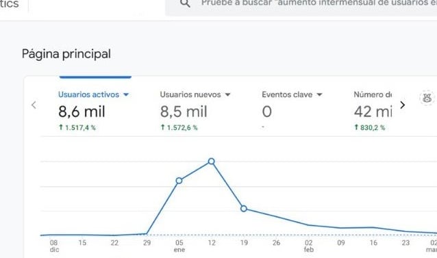This screenshot has width=437, height=258.
Task: Click the 08 dic axis label
Action: click(x=54, y=246)
